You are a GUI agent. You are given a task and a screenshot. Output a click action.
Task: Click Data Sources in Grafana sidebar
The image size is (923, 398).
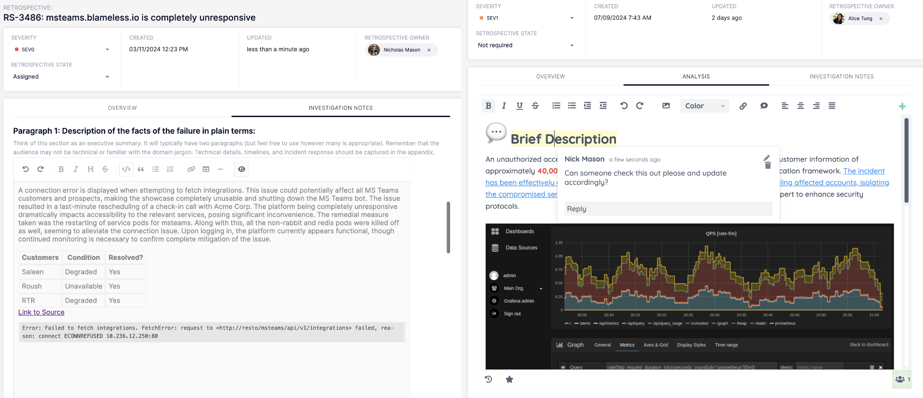tap(514, 248)
